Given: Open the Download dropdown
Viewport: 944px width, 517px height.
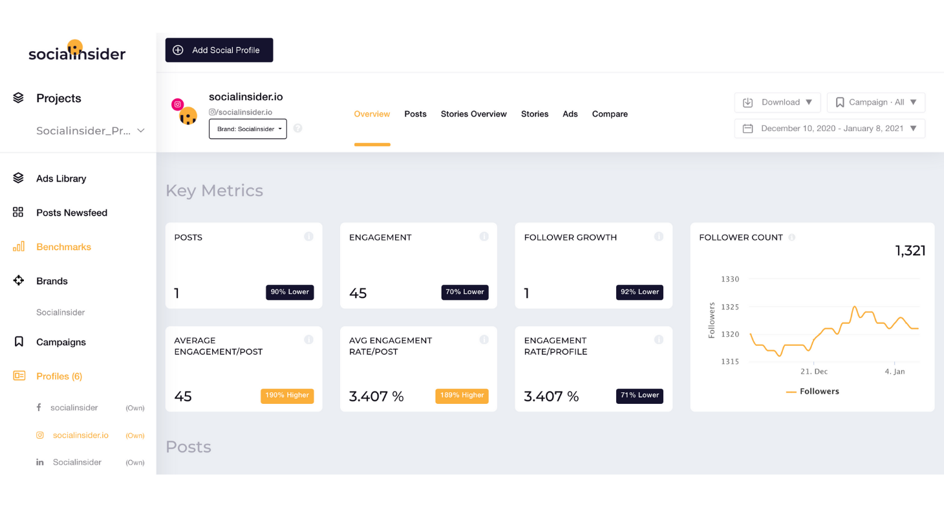Looking at the screenshot, I should pyautogui.click(x=777, y=102).
